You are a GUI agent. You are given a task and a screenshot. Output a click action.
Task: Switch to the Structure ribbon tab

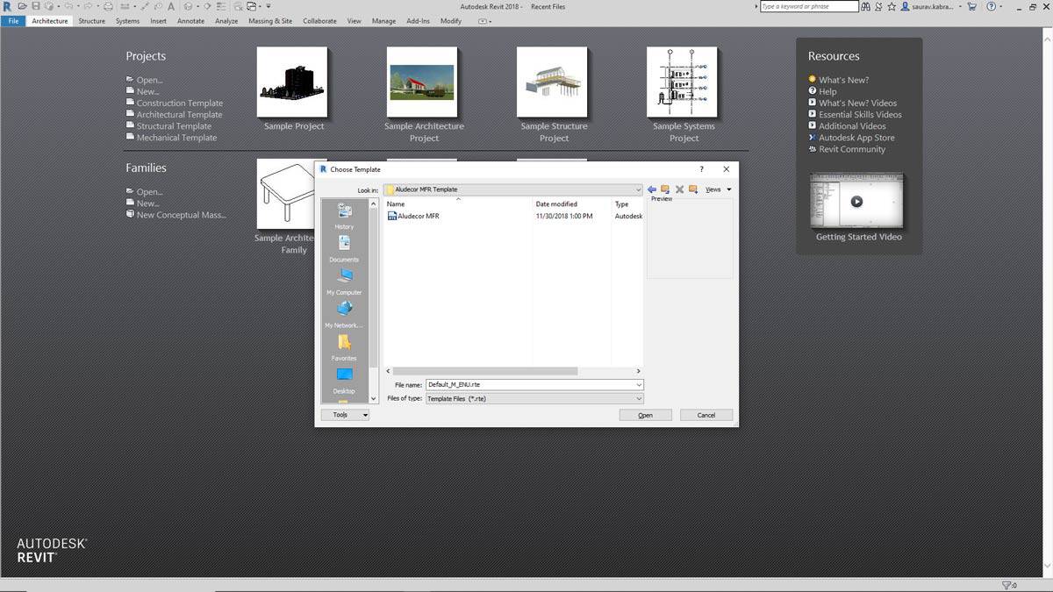91,21
